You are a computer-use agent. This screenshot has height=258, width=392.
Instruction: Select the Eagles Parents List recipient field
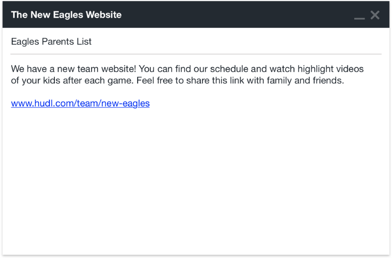point(196,42)
